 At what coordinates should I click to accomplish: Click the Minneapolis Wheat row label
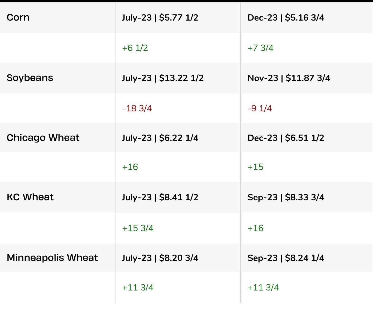pyautogui.click(x=52, y=258)
